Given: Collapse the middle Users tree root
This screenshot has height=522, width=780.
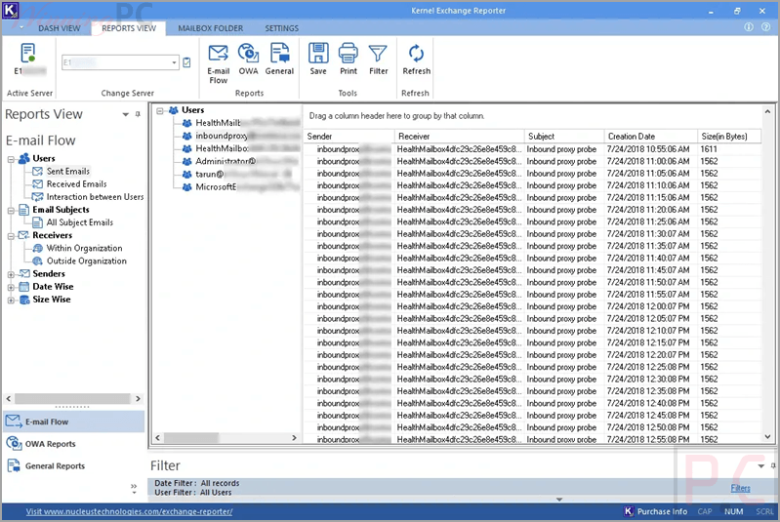Looking at the screenshot, I should [x=160, y=111].
